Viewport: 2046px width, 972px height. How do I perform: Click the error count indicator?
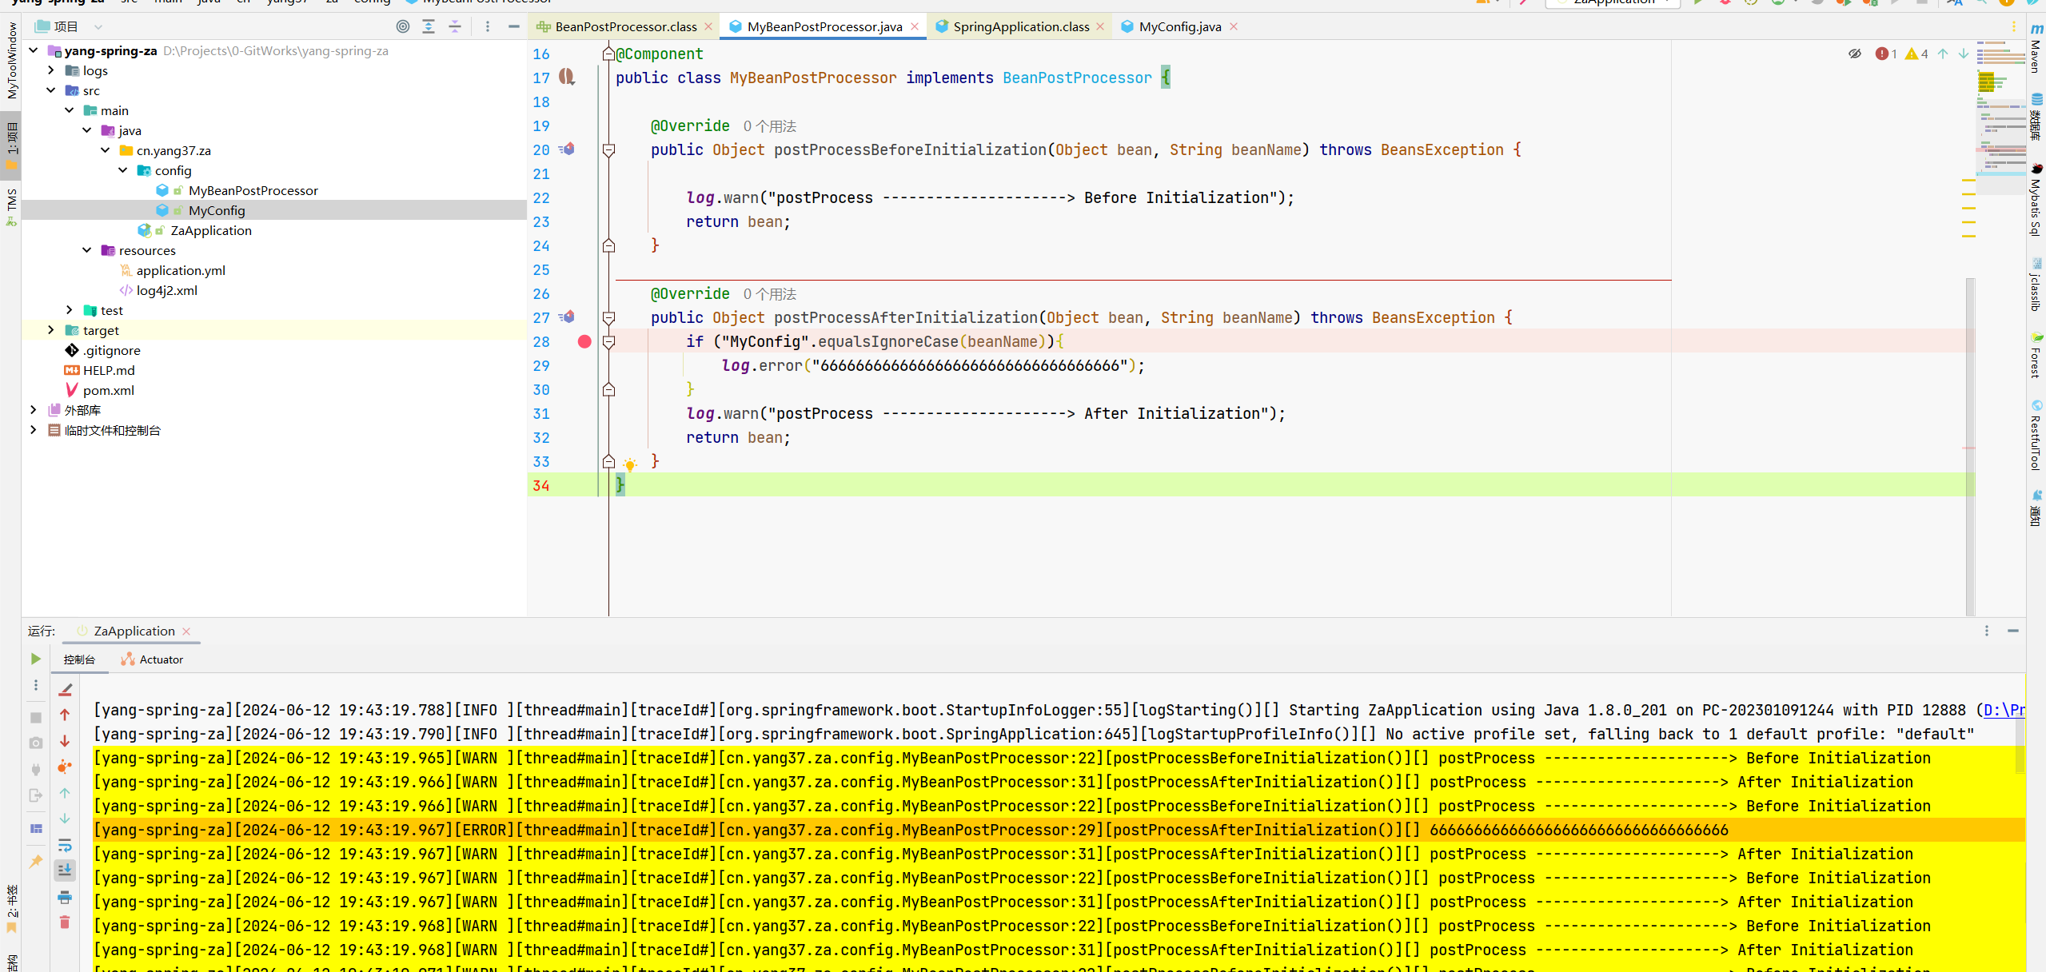coord(1886,54)
